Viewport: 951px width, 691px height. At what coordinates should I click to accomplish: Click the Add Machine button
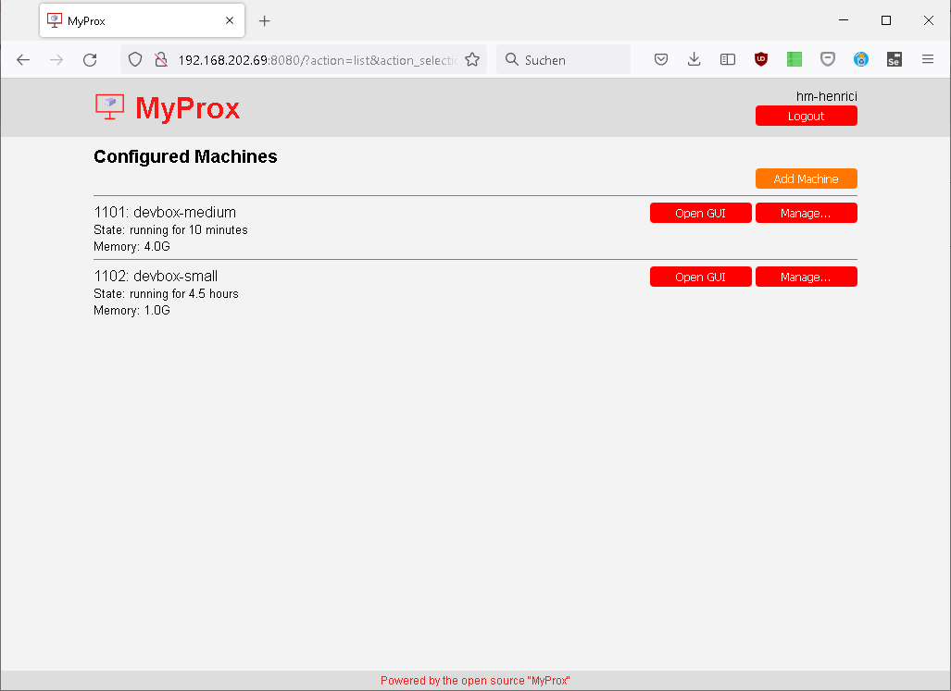[x=806, y=178]
